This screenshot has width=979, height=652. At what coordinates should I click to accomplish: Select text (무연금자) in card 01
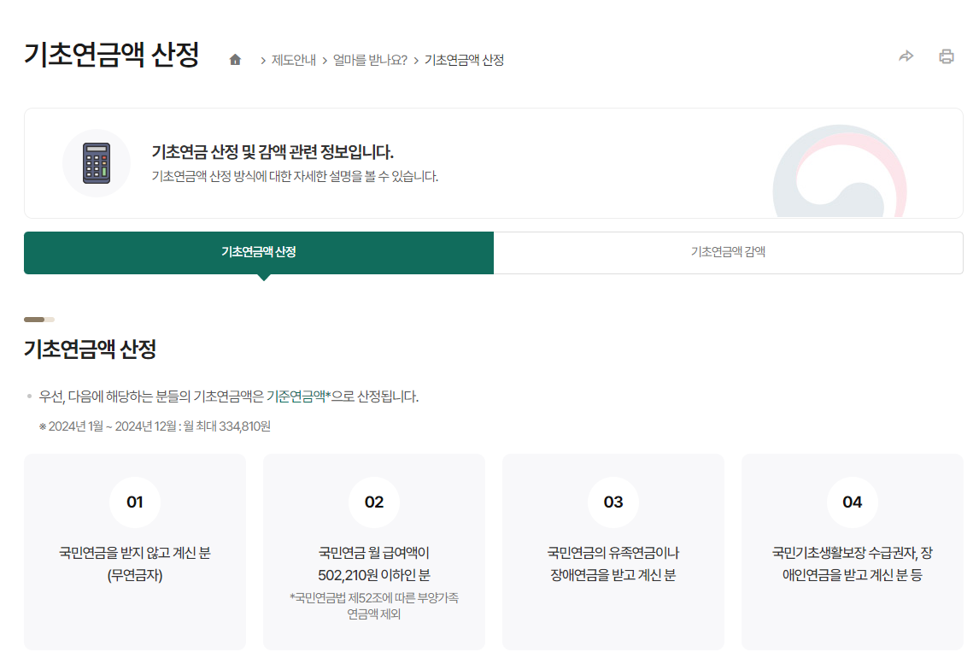(x=135, y=575)
